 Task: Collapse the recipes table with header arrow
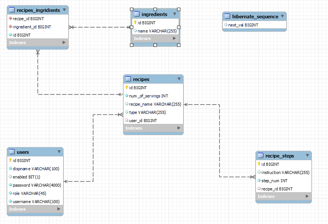pos(179,79)
